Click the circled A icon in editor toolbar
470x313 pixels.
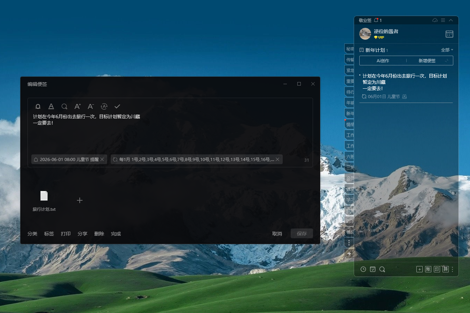(x=104, y=106)
